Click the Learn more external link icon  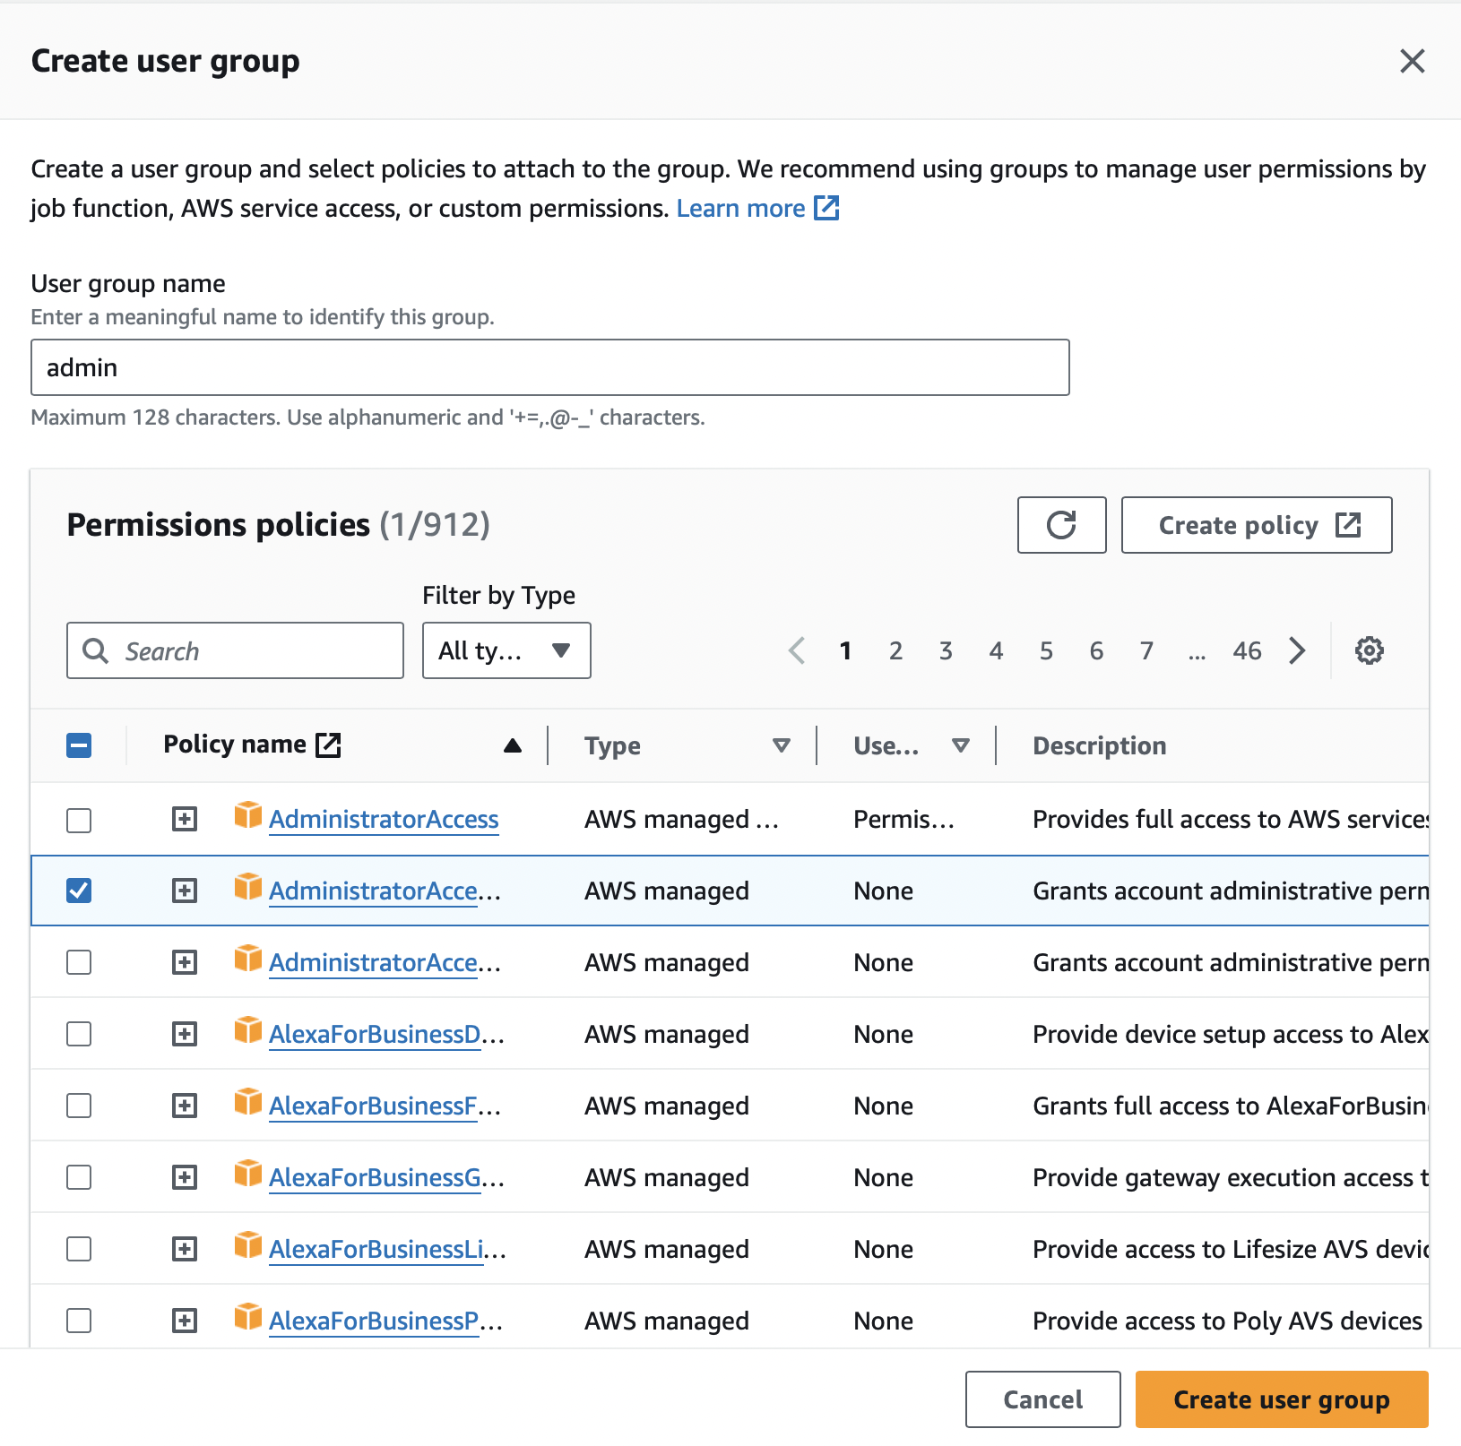tap(826, 208)
